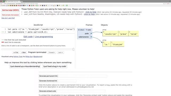
Task: Open a new browser tab
Action: coord(22,2)
